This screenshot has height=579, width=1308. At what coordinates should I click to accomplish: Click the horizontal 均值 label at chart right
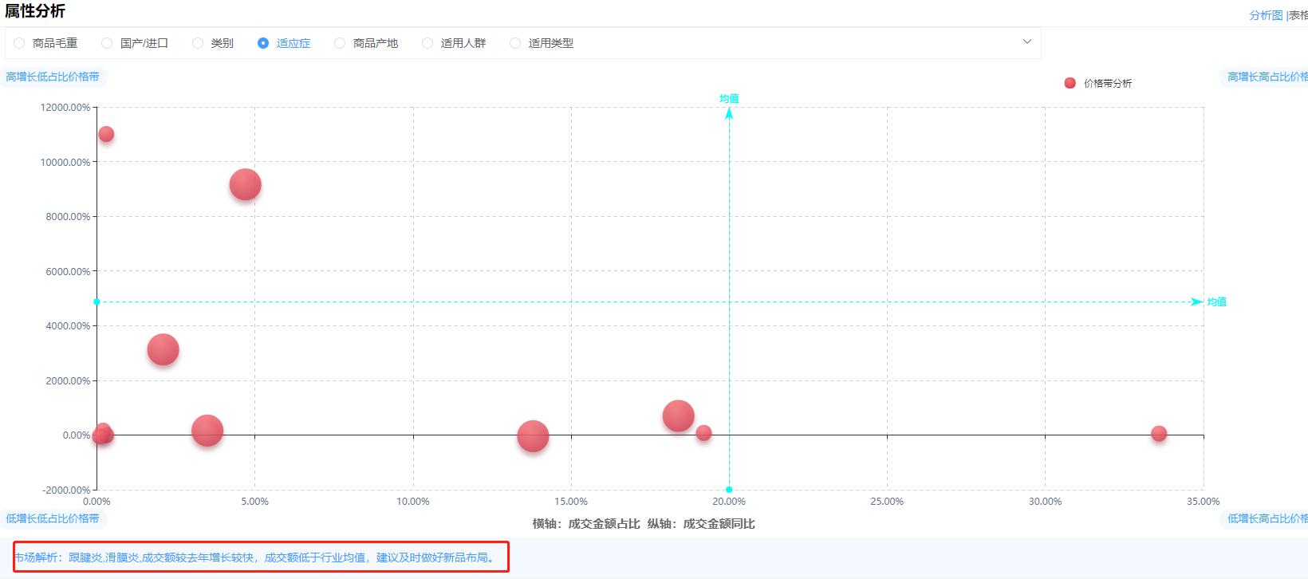click(x=1216, y=301)
